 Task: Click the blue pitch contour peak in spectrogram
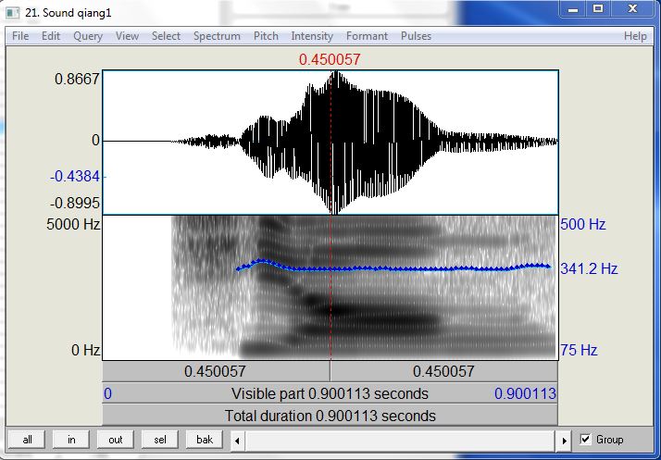pyautogui.click(x=262, y=261)
